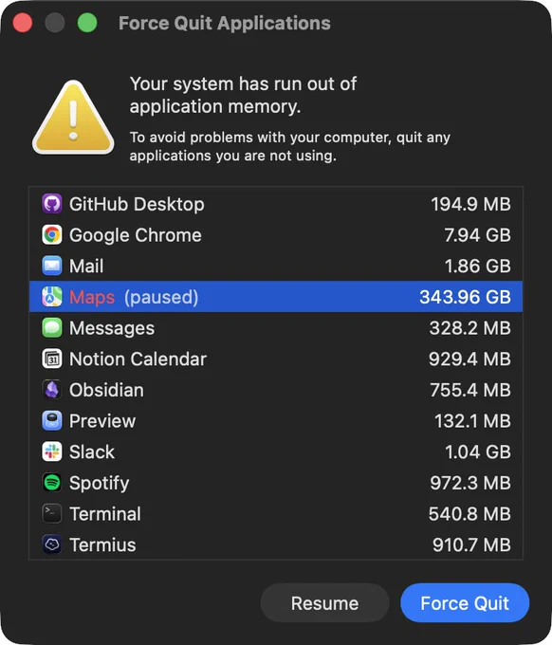Click the Google Chrome icon in list
The width and height of the screenshot is (552, 645).
pos(52,235)
